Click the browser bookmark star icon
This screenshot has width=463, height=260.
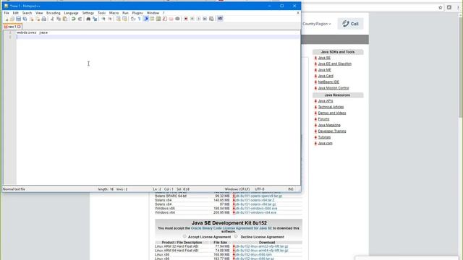441,7
